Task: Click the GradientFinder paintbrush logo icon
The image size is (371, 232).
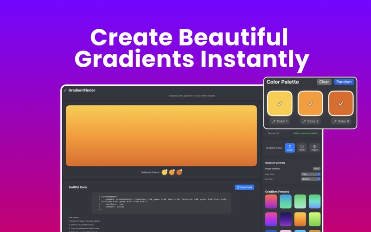Action: point(65,90)
